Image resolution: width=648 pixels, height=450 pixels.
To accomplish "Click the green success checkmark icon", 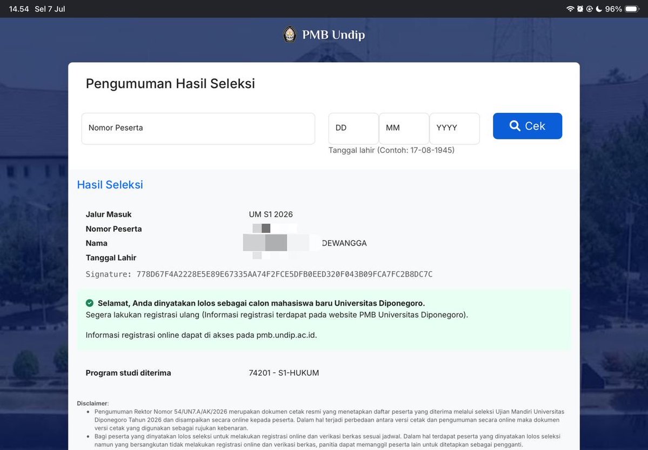I will (x=90, y=303).
